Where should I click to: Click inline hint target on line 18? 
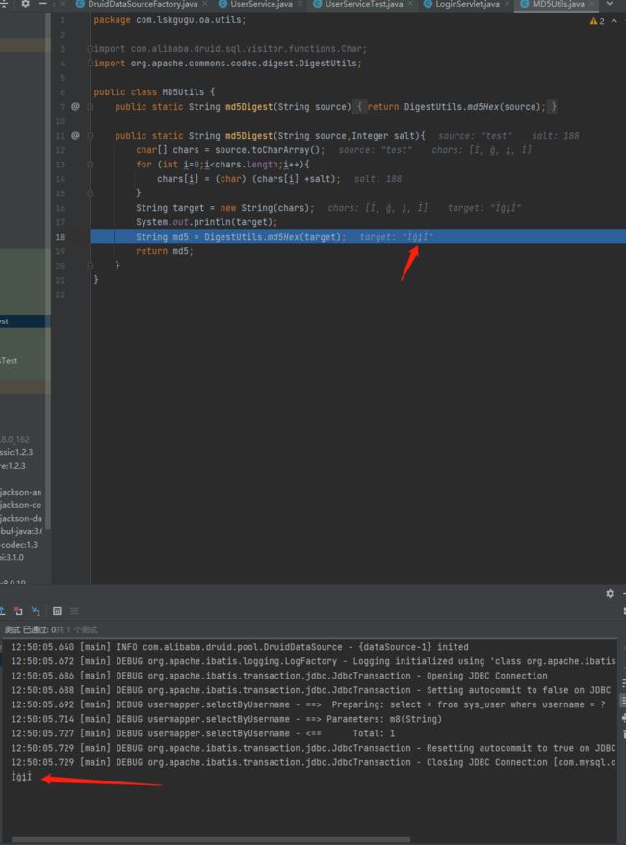tap(396, 237)
